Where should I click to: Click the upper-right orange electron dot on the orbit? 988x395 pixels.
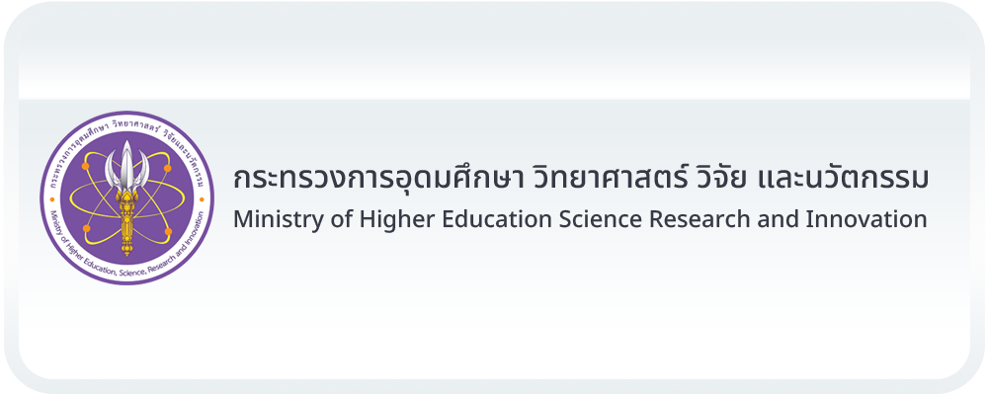166,167
